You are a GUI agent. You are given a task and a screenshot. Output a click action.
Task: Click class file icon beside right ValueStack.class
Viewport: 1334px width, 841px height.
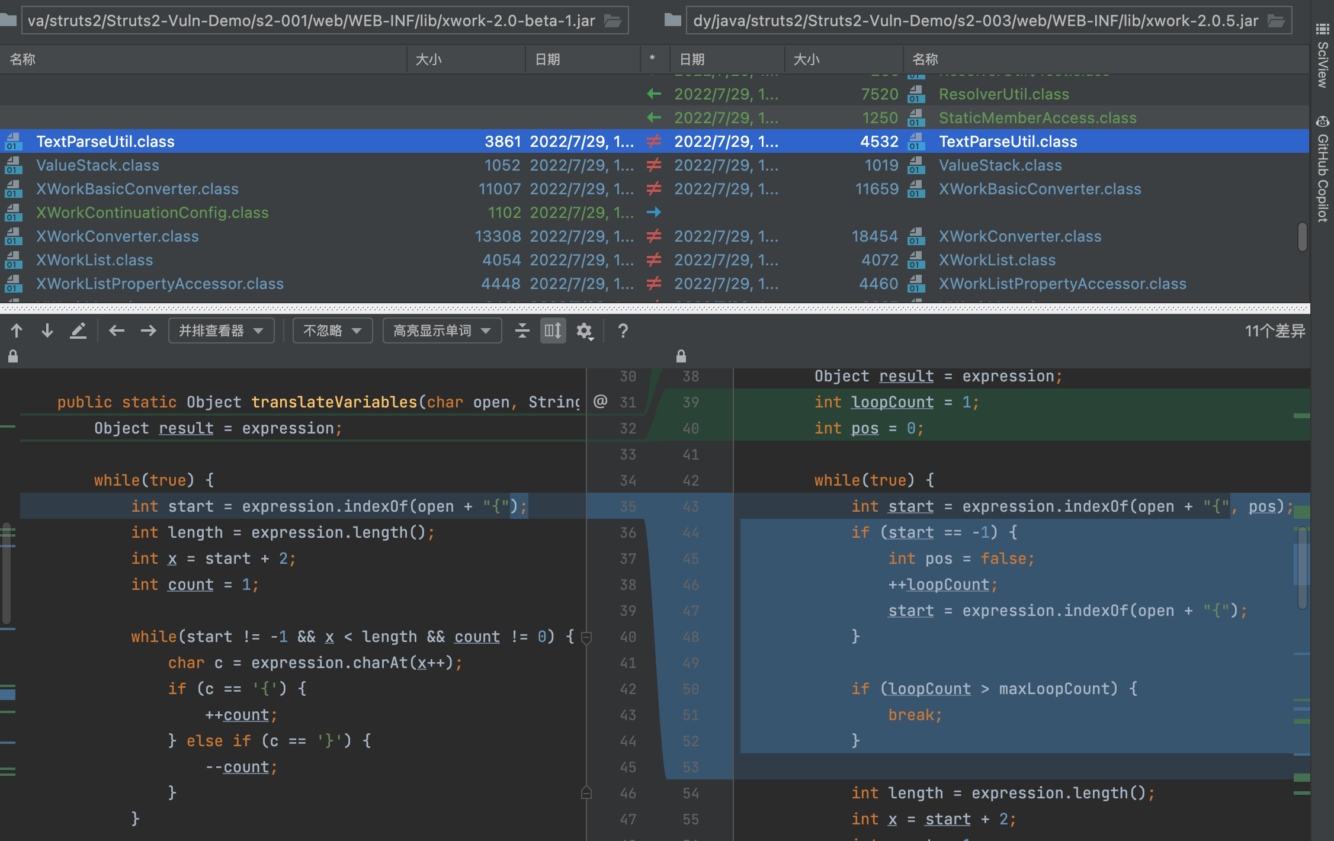tap(916, 165)
